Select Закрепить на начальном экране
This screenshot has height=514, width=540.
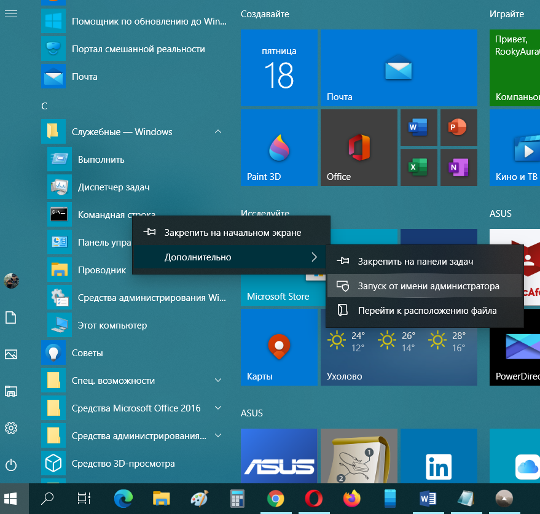(x=232, y=233)
